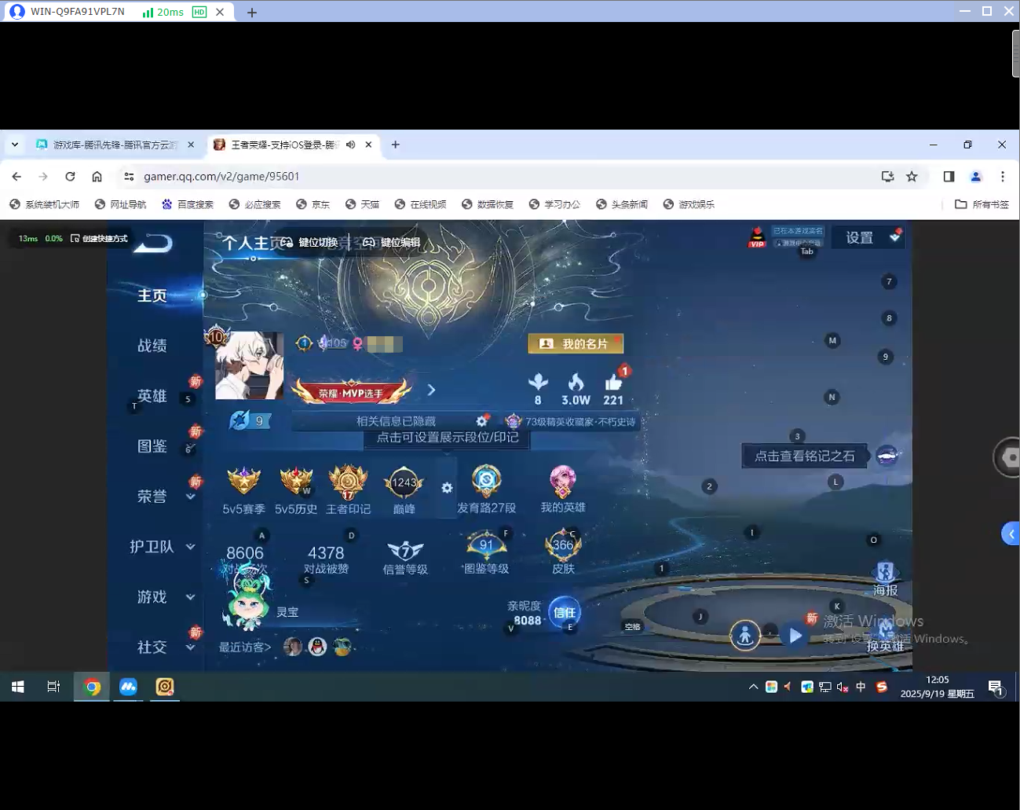The width and height of the screenshot is (1020, 810).
Task: Reload the browser page
Action: (x=70, y=177)
